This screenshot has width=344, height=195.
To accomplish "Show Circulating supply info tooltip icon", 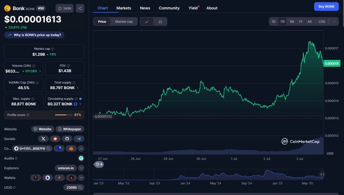I will click(x=76, y=99).
